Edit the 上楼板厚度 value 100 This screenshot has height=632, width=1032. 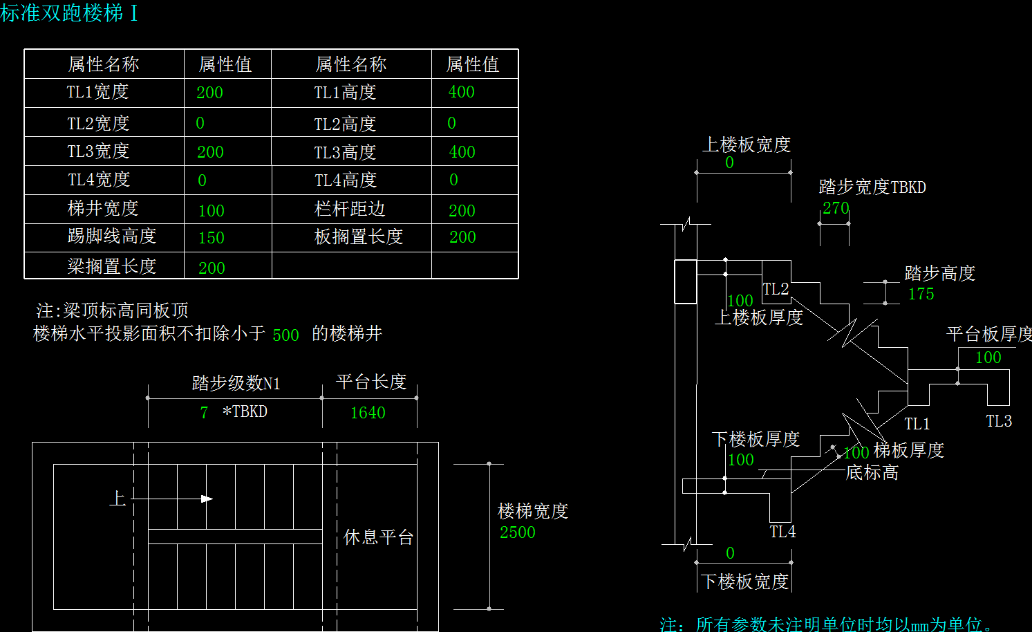(x=740, y=301)
